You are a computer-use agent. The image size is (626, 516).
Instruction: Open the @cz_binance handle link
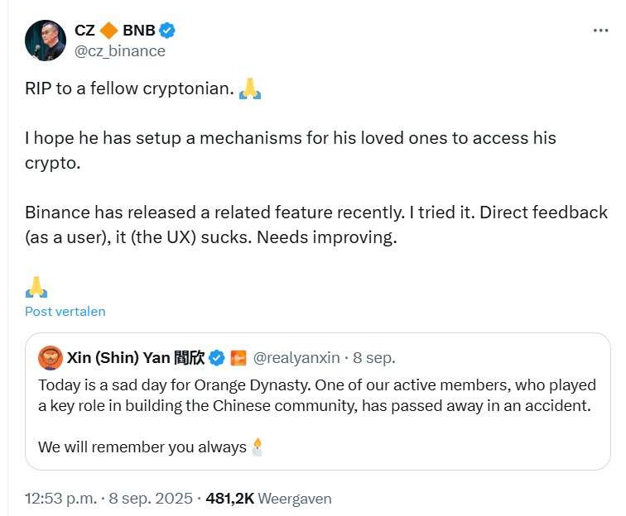[x=120, y=51]
